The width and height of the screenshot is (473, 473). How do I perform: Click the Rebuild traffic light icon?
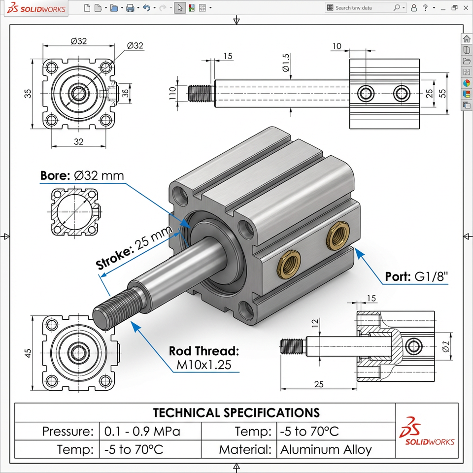tap(192, 8)
